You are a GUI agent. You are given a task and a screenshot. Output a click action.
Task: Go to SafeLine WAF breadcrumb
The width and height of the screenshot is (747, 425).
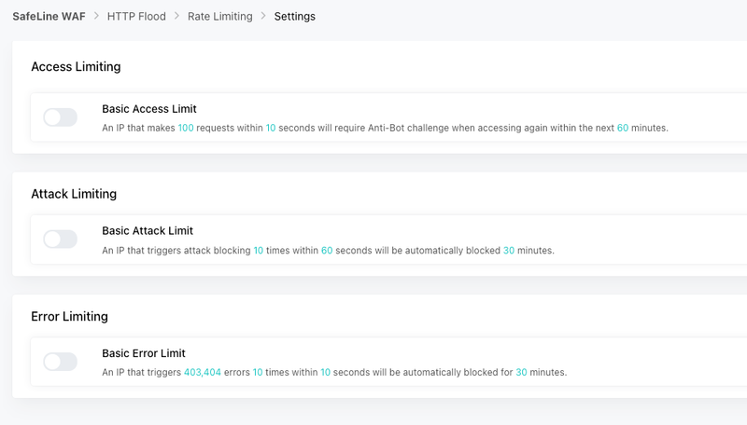point(49,16)
